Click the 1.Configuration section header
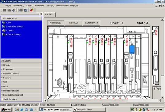Viewport: 165px width, 112px height. (22, 18)
